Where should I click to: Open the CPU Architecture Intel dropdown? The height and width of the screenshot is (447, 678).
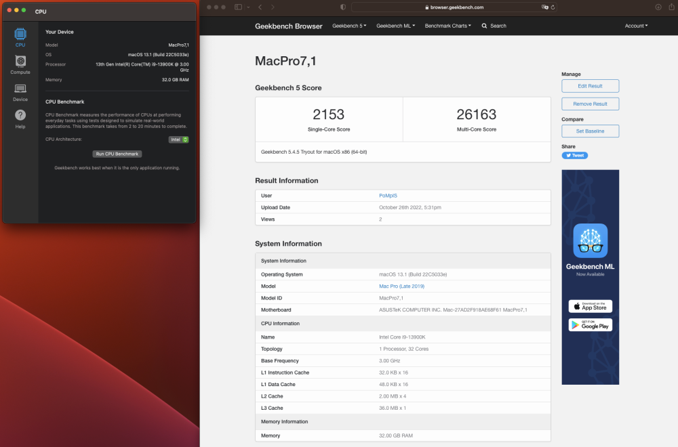178,140
